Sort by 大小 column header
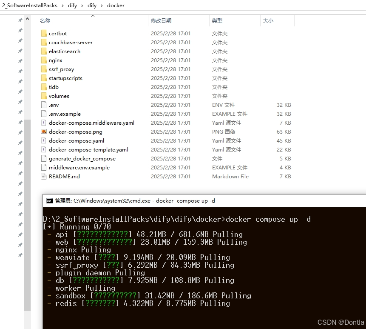 pyautogui.click(x=268, y=21)
